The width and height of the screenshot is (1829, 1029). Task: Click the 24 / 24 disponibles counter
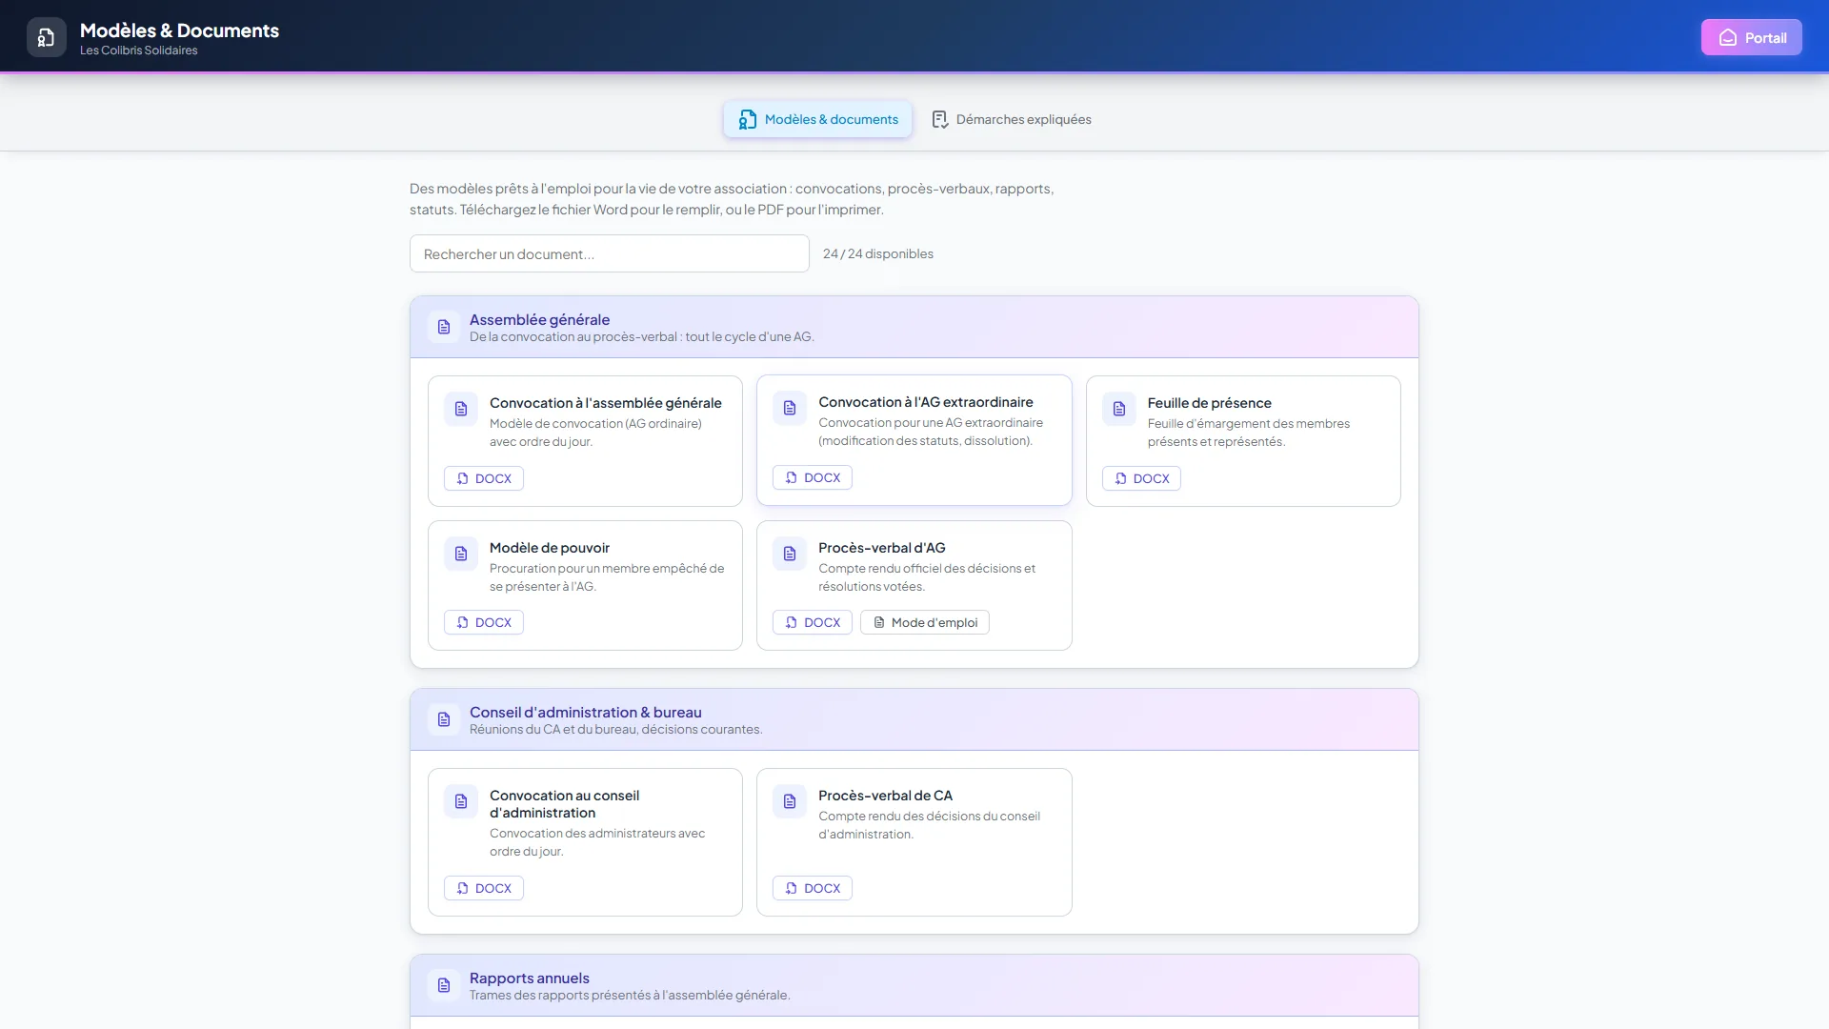click(x=877, y=253)
